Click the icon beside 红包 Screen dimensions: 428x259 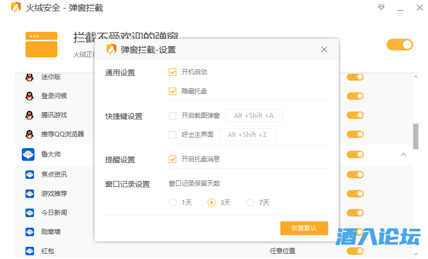coord(29,251)
